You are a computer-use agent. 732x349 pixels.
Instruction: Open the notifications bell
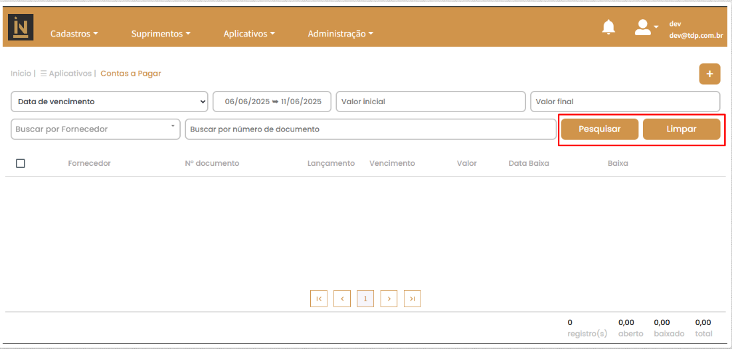608,27
